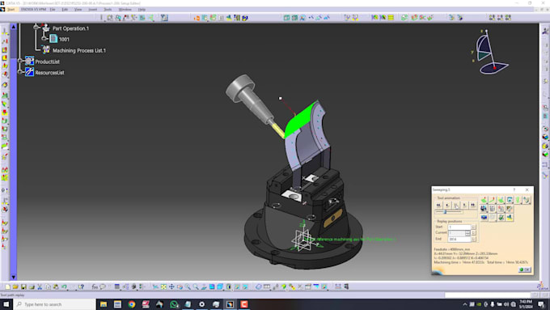Click the End replay position field
Viewport: 550px width, 310px height.
[459, 239]
